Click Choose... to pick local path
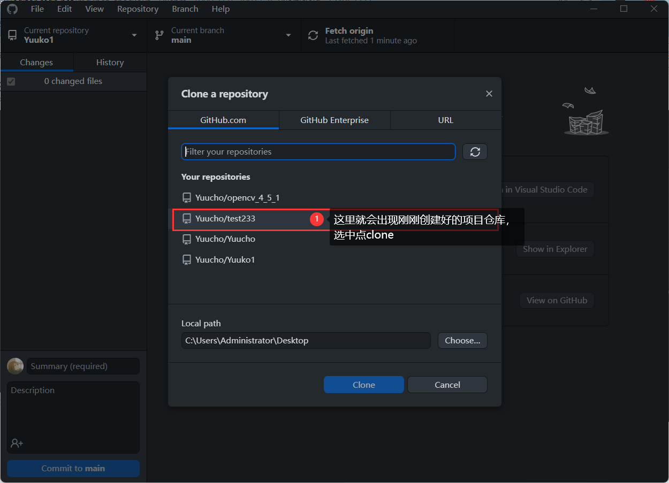This screenshot has width=669, height=483. pyautogui.click(x=462, y=340)
